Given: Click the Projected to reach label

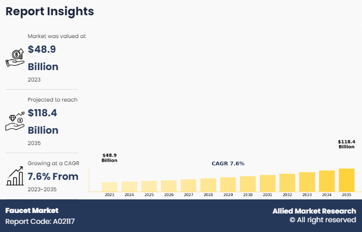Looking at the screenshot, I should pyautogui.click(x=53, y=100).
